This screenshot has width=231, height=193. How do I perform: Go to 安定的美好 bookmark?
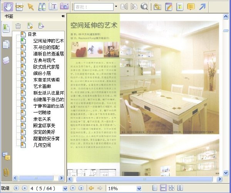click(44, 132)
